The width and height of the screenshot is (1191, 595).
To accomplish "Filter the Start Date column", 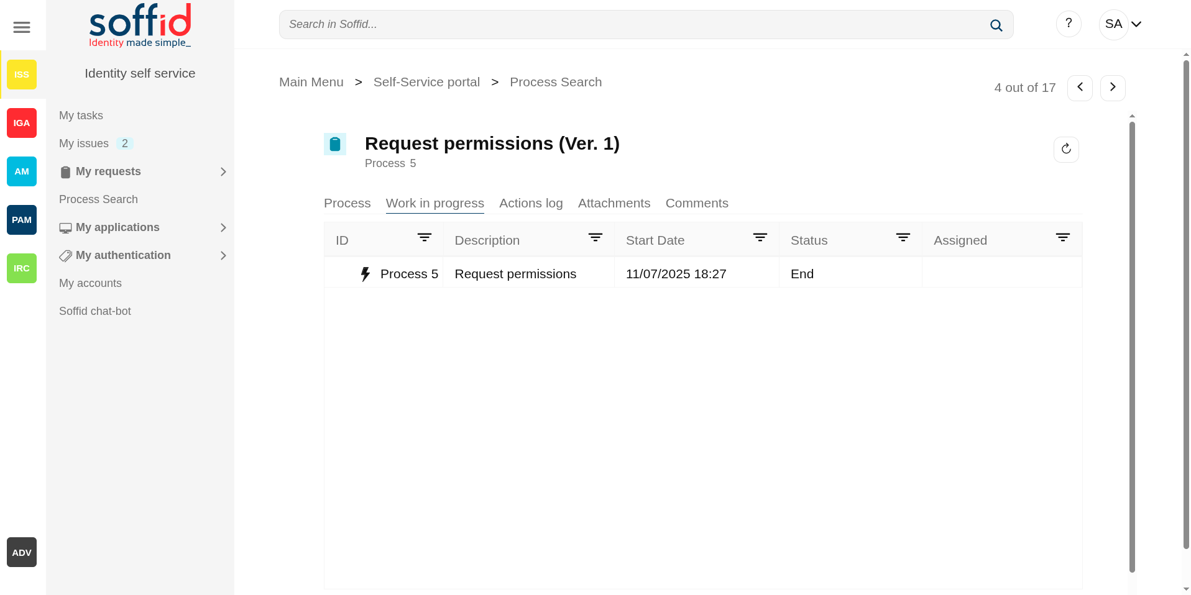I will point(760,238).
